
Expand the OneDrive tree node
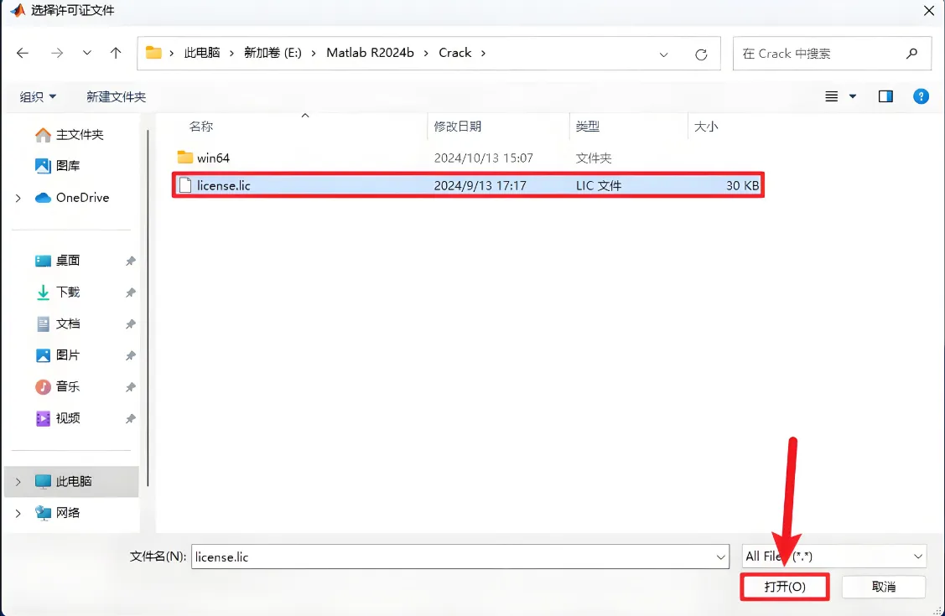click(x=18, y=198)
